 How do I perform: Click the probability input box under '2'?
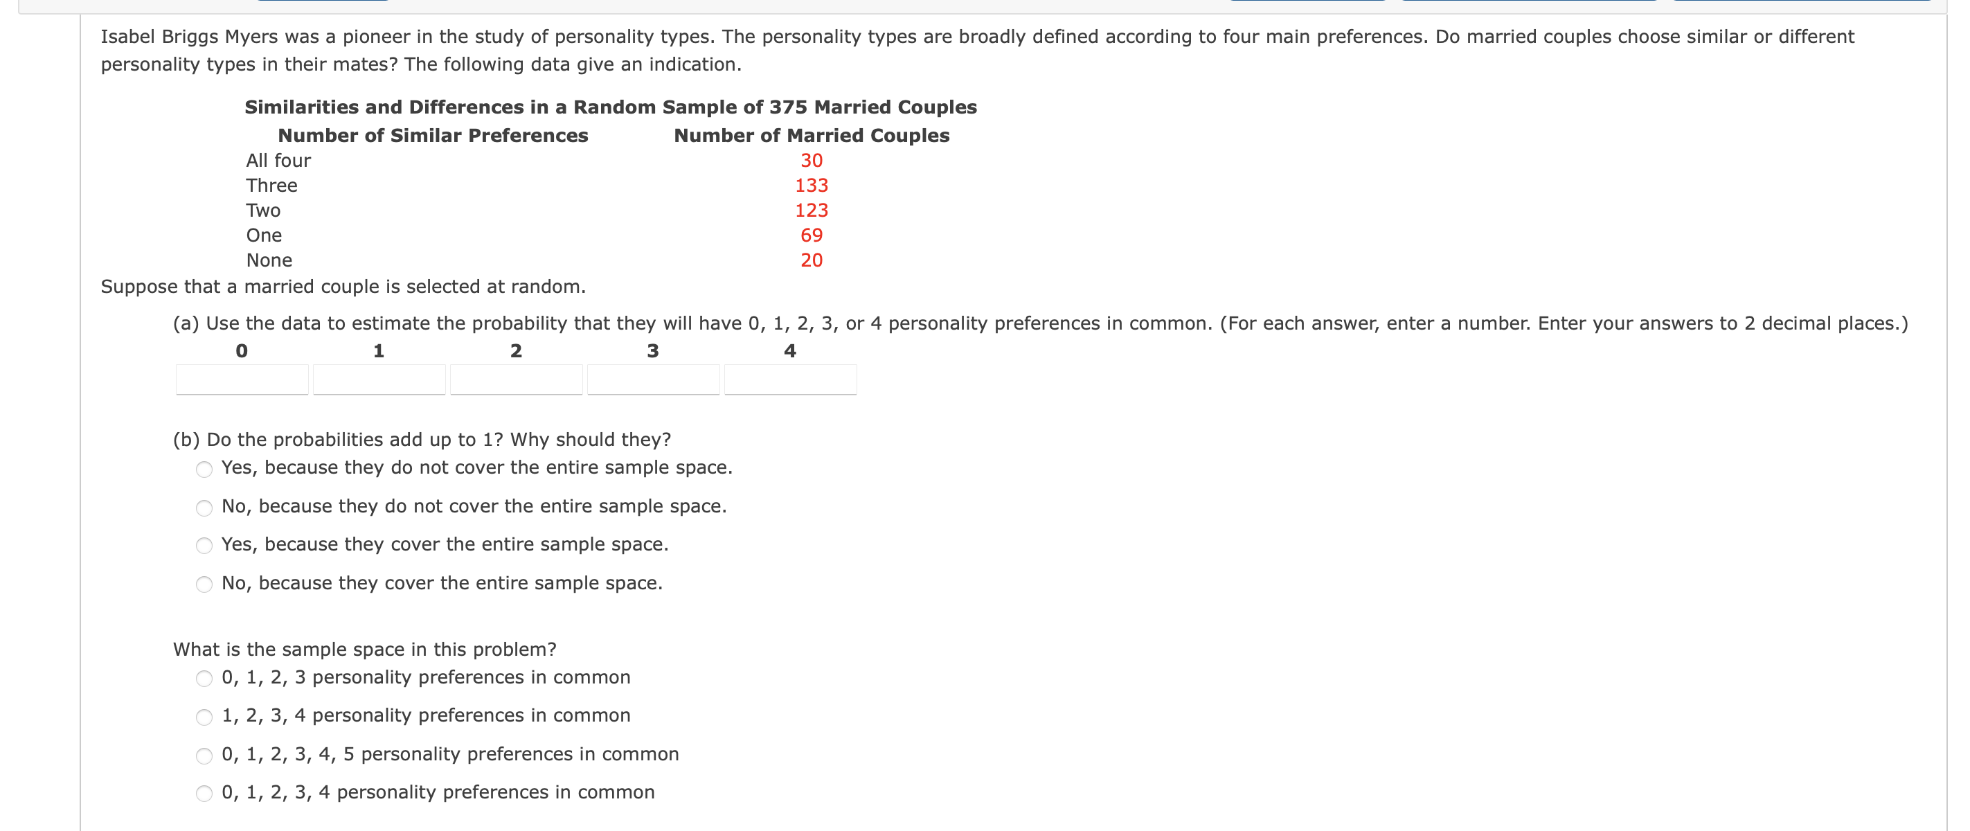pos(516,379)
